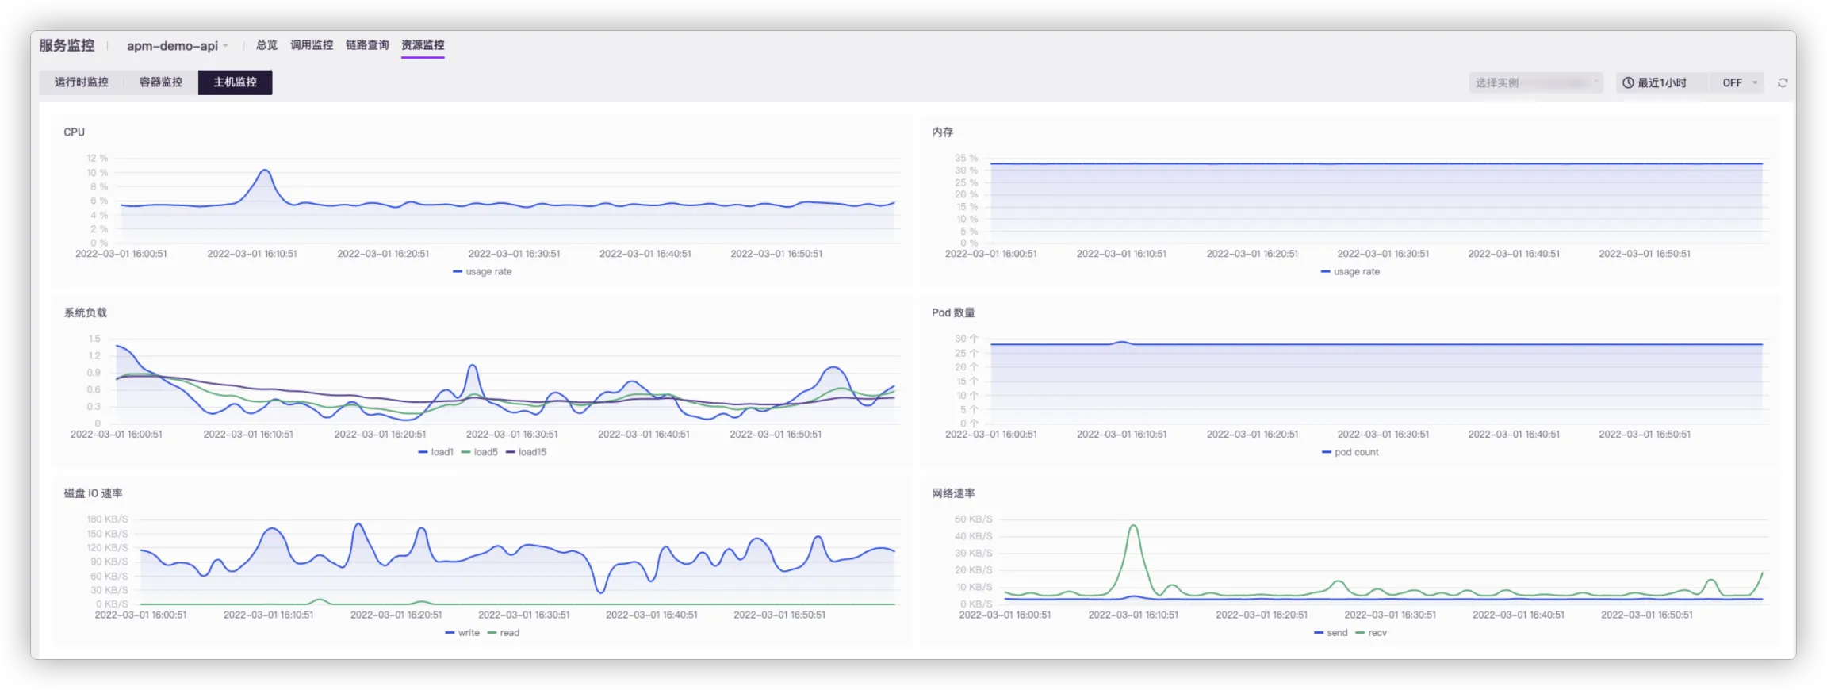Expand the 选择实例 instance selector
The image size is (1827, 690).
point(1535,82)
